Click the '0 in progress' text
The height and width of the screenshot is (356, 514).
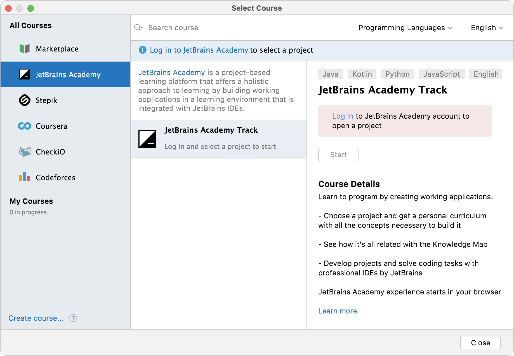28,212
